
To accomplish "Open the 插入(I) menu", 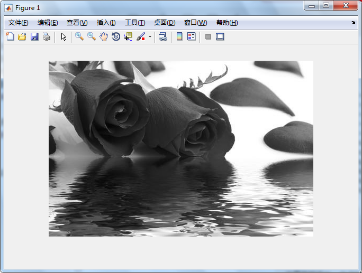I will click(x=106, y=23).
